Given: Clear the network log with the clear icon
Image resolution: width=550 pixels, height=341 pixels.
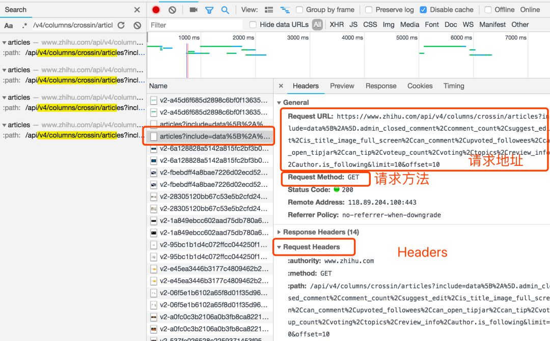Looking at the screenshot, I should click(172, 10).
